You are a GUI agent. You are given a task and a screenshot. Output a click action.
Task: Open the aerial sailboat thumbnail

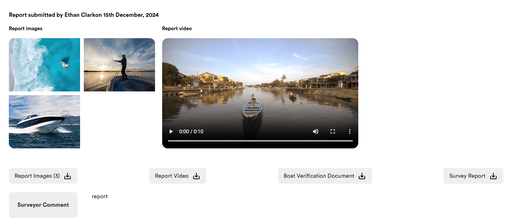coord(44,65)
